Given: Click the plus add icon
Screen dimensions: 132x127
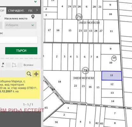Looking at the screenshot, I should tap(36, 74).
